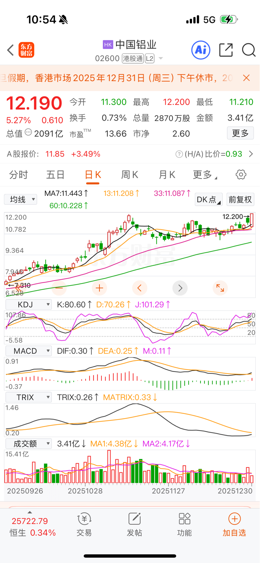
Task: Tap the back arrow icon
Action: 10,50
